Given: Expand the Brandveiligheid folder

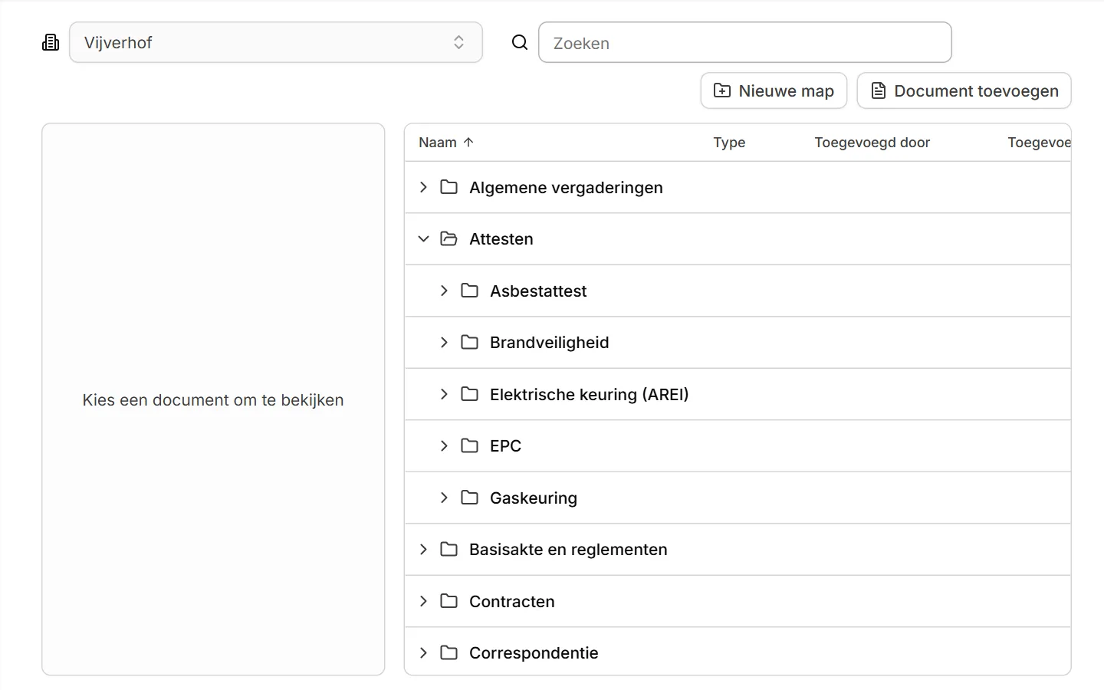Looking at the screenshot, I should 444,343.
